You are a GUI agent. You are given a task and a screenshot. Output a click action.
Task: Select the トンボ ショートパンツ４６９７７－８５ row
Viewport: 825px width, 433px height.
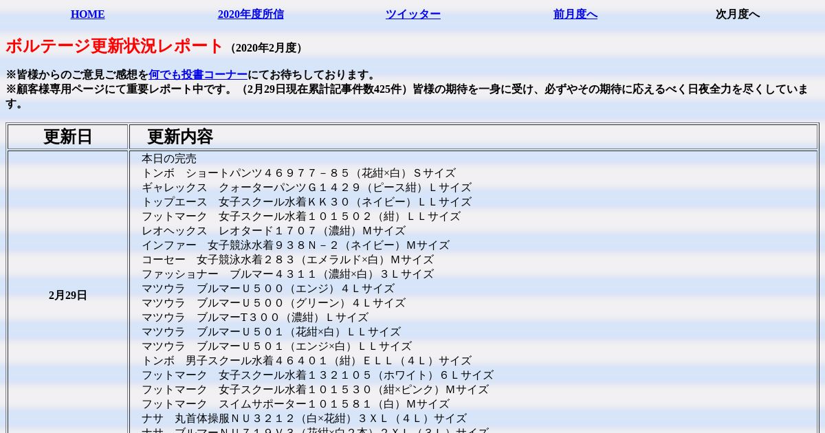point(298,173)
